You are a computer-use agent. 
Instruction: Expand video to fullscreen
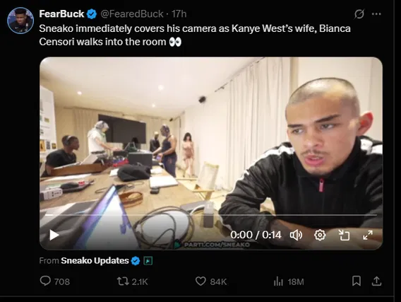tap(368, 235)
